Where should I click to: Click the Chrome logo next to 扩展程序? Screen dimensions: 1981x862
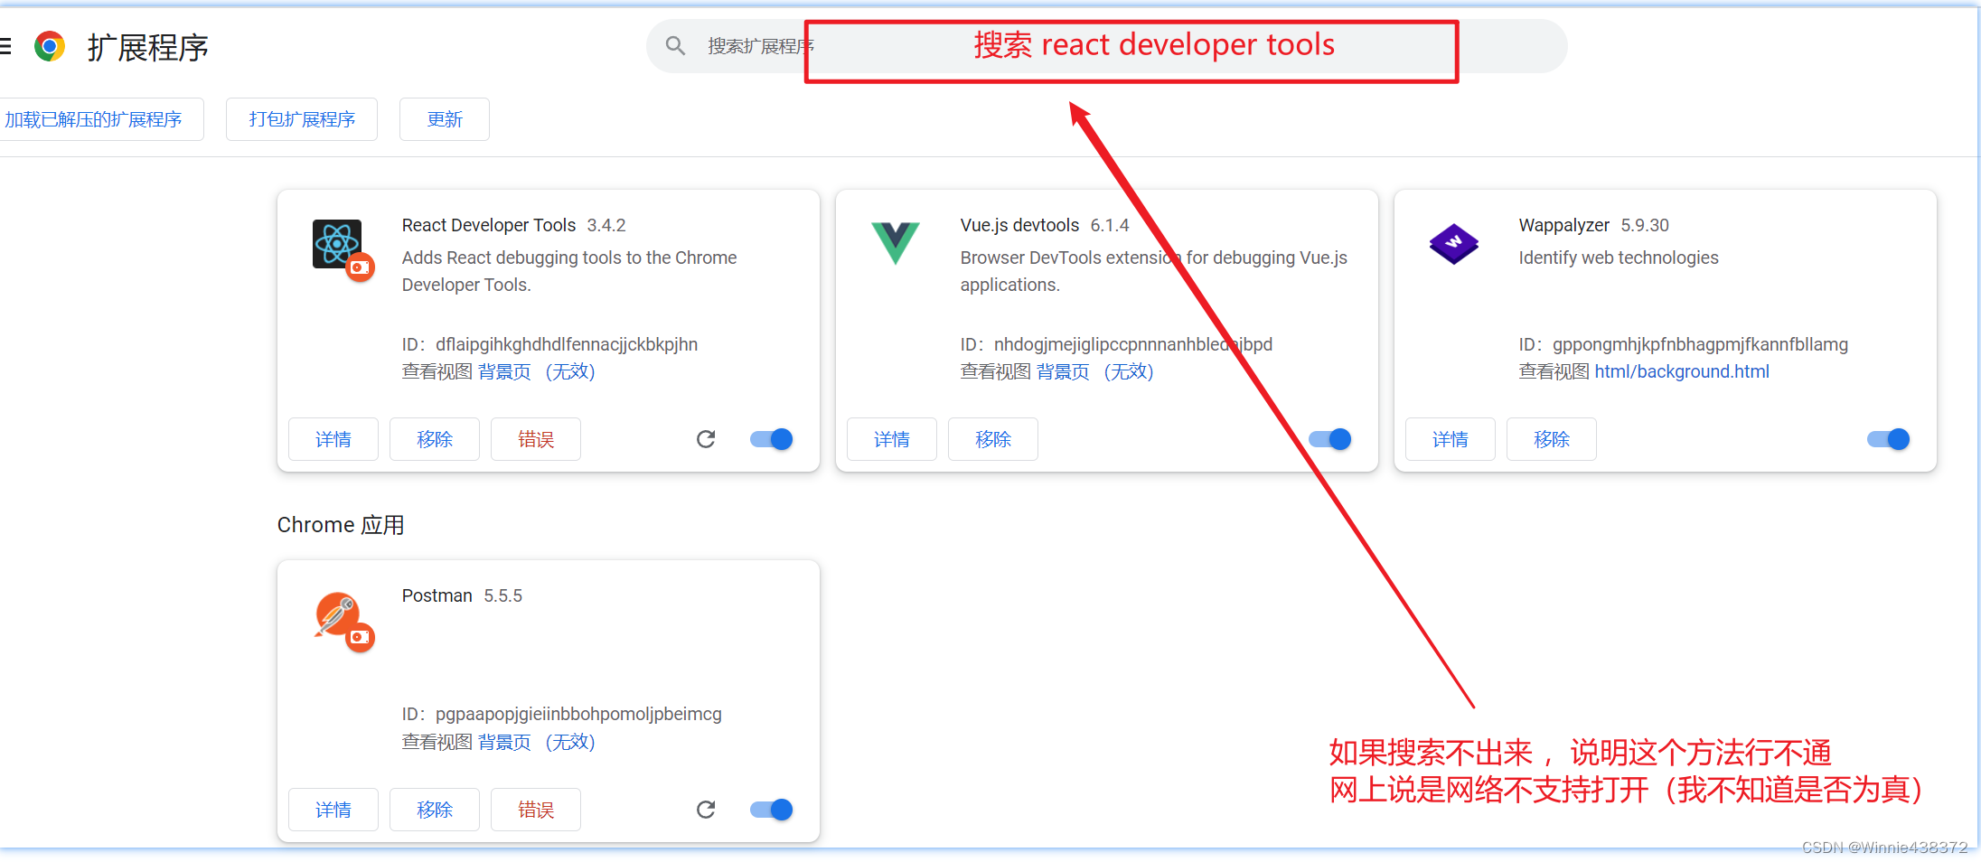click(x=50, y=45)
